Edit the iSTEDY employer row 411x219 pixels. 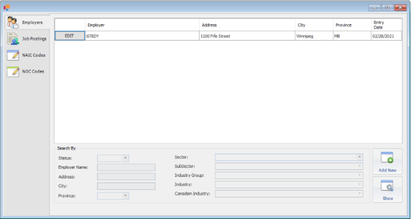click(70, 36)
